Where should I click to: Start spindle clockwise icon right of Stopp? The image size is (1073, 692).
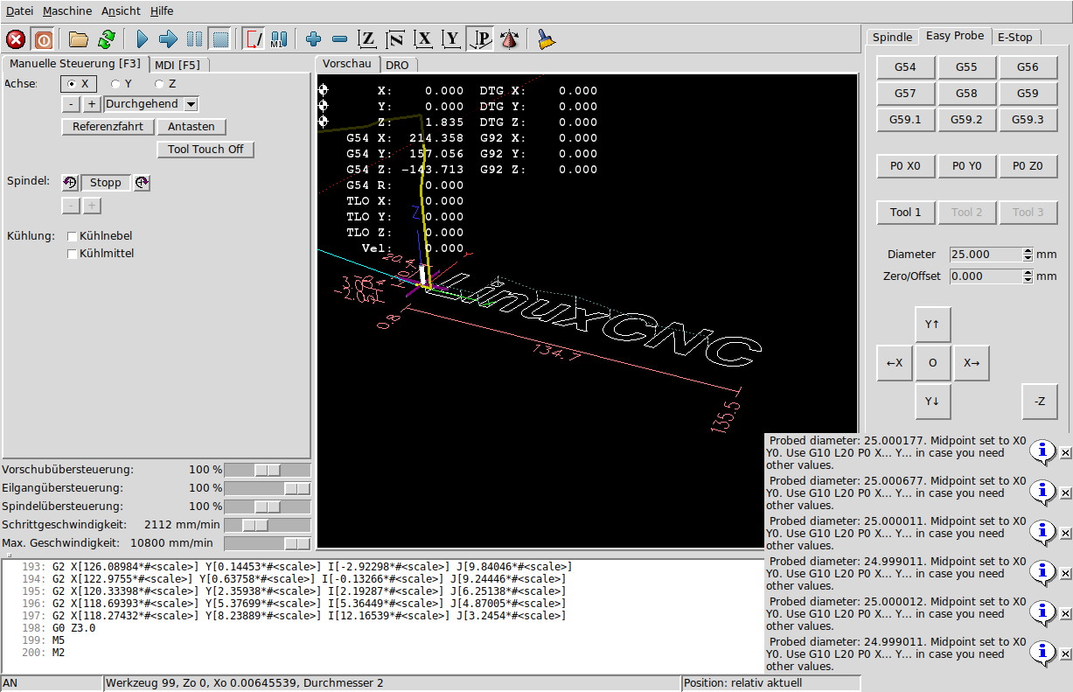tap(142, 183)
